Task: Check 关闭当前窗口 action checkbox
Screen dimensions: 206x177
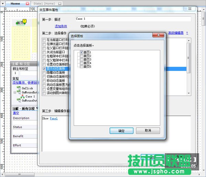Action: pyautogui.click(x=44, y=52)
